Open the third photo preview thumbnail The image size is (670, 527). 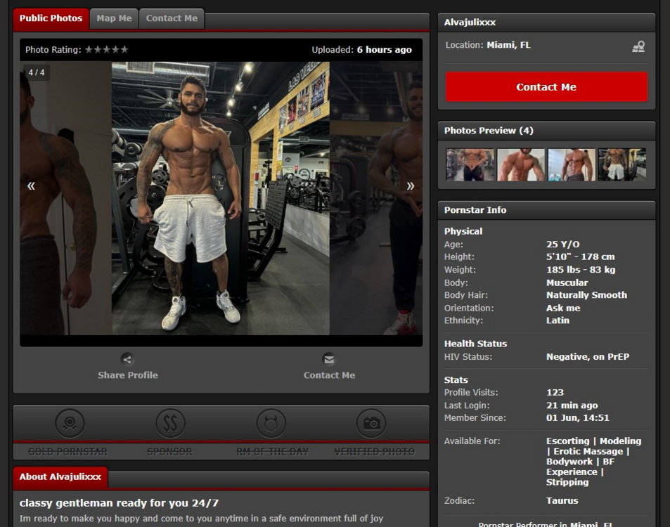[x=572, y=164]
